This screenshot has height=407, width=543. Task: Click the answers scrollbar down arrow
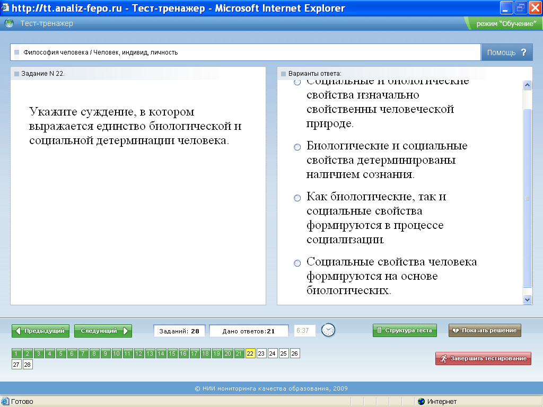(x=527, y=300)
